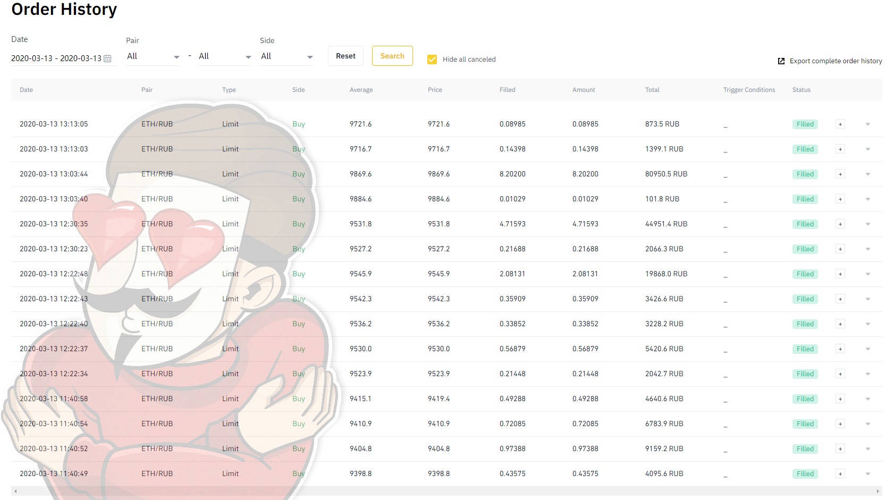The height and width of the screenshot is (500, 886).
Task: Click the Date column header
Action: tap(26, 90)
